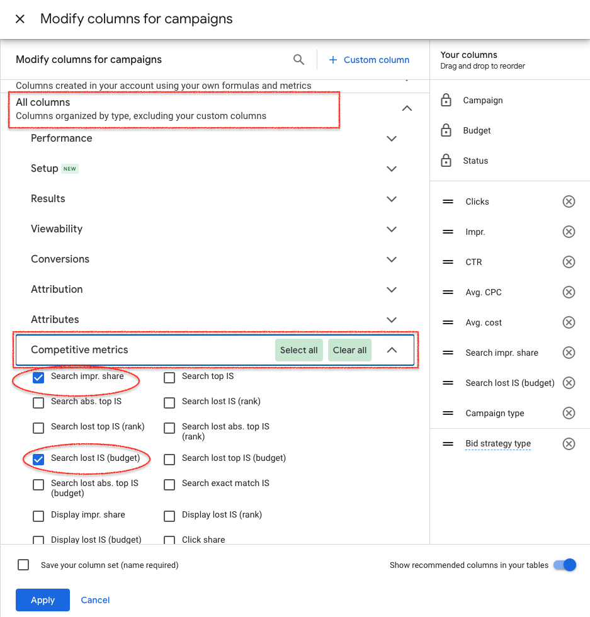
Task: Click Campaign locked column label
Action: [482, 100]
